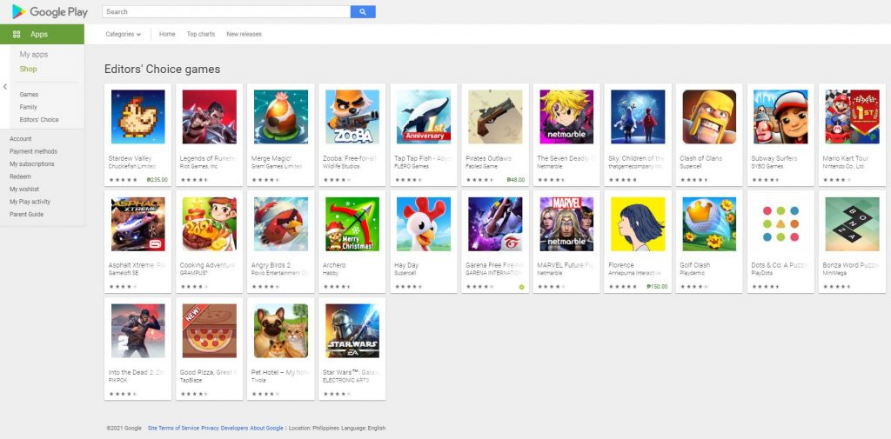Viewport: 891px width, 439px height.
Task: Open Bonza Word Puzzle icon
Action: (852, 223)
